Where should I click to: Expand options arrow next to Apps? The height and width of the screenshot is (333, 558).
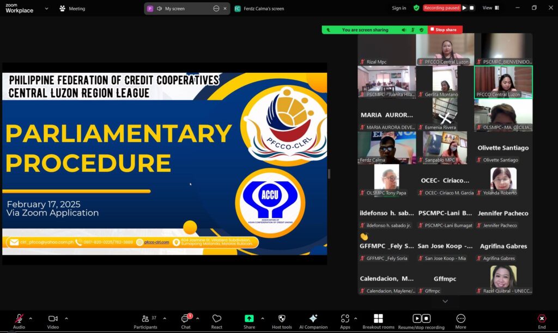[355, 318]
